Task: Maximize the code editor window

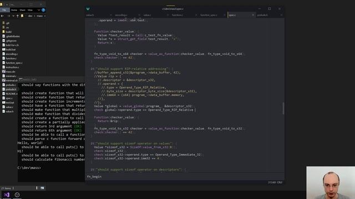Action: point(270,9)
